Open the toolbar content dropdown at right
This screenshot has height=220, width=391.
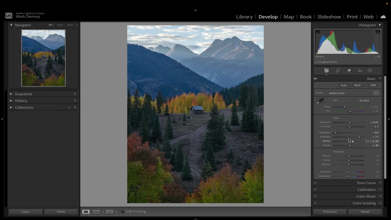[x=307, y=212]
